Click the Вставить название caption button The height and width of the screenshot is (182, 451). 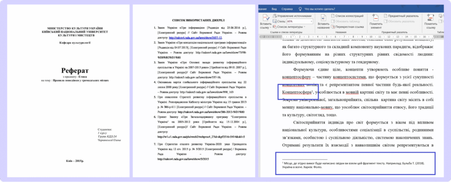click(x=323, y=22)
